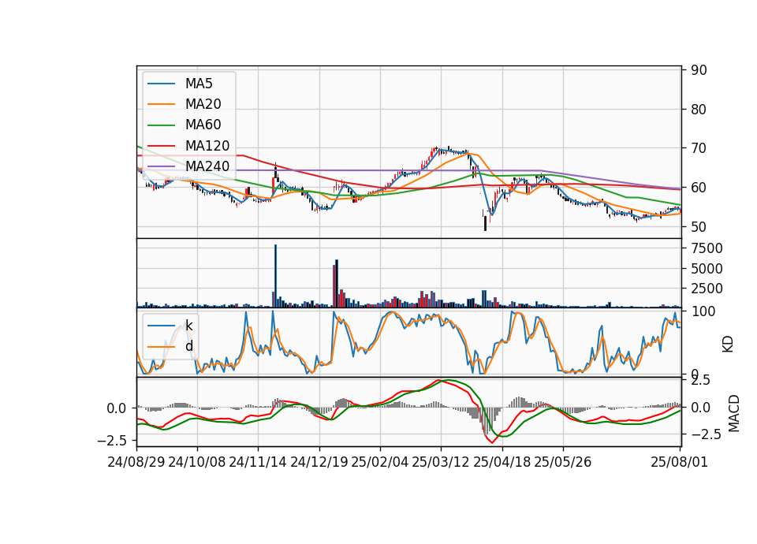The image size is (757, 544).
Task: Click the price axis value 90
Action: coord(699,70)
